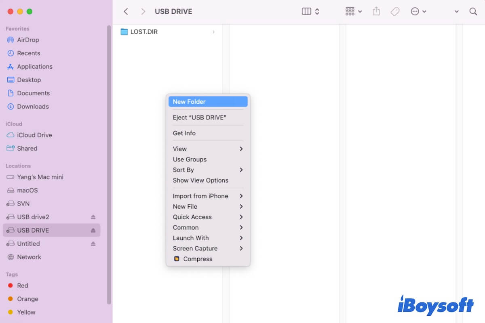Choose New Folder in the context menu
Screen dimensions: 485x323
(x=189, y=101)
